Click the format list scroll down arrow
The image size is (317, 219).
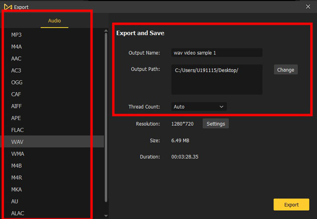click(106, 216)
